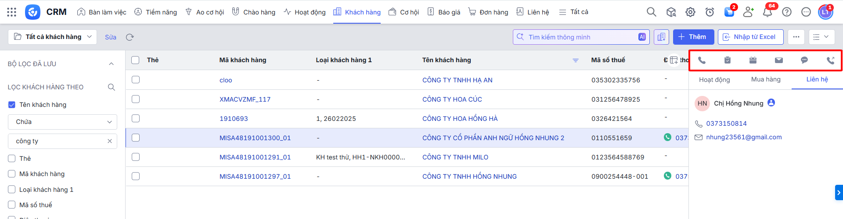Viewport: 843px width, 219px height.
Task: Click the Thêm button
Action: pos(693,37)
